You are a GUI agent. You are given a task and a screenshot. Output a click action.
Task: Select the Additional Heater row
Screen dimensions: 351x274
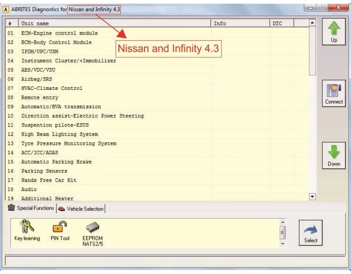[157, 197]
